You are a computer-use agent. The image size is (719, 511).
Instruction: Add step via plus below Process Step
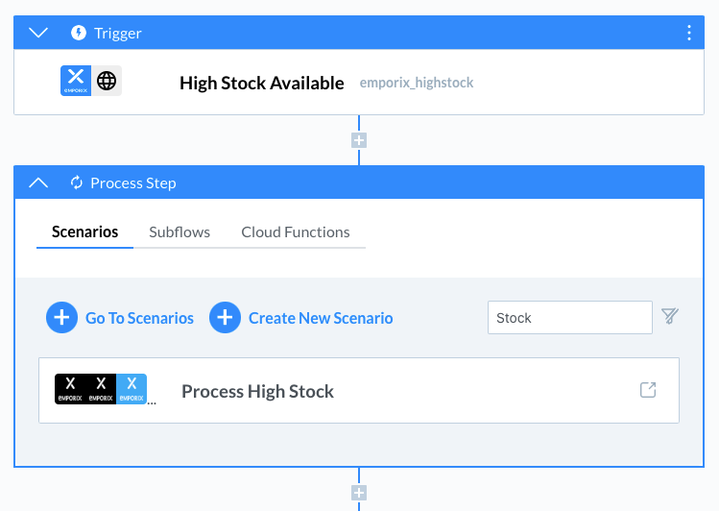359,494
